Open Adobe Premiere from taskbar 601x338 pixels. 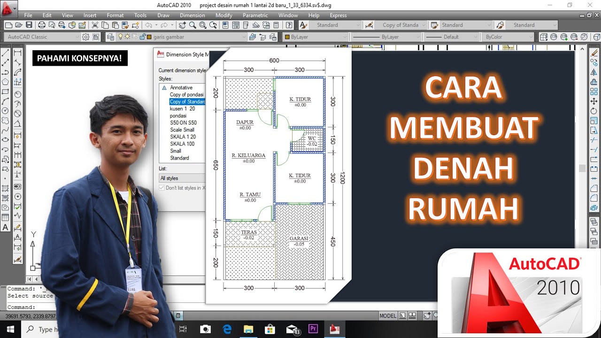coord(313,329)
